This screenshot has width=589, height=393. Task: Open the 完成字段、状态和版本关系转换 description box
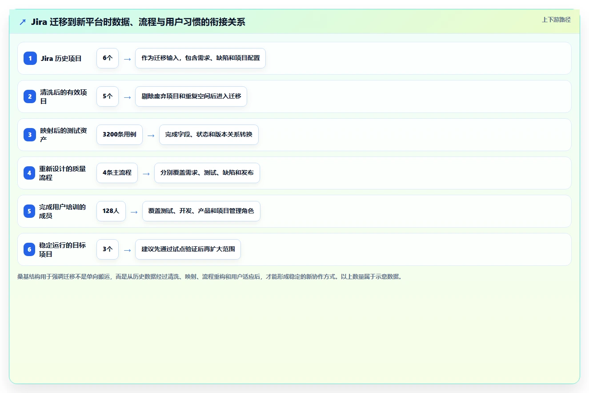point(209,135)
